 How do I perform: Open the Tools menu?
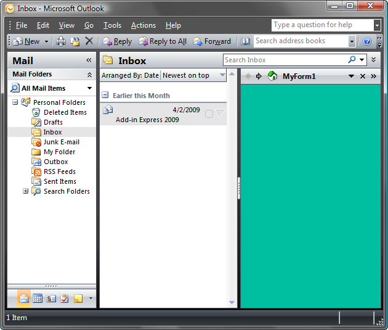point(112,25)
